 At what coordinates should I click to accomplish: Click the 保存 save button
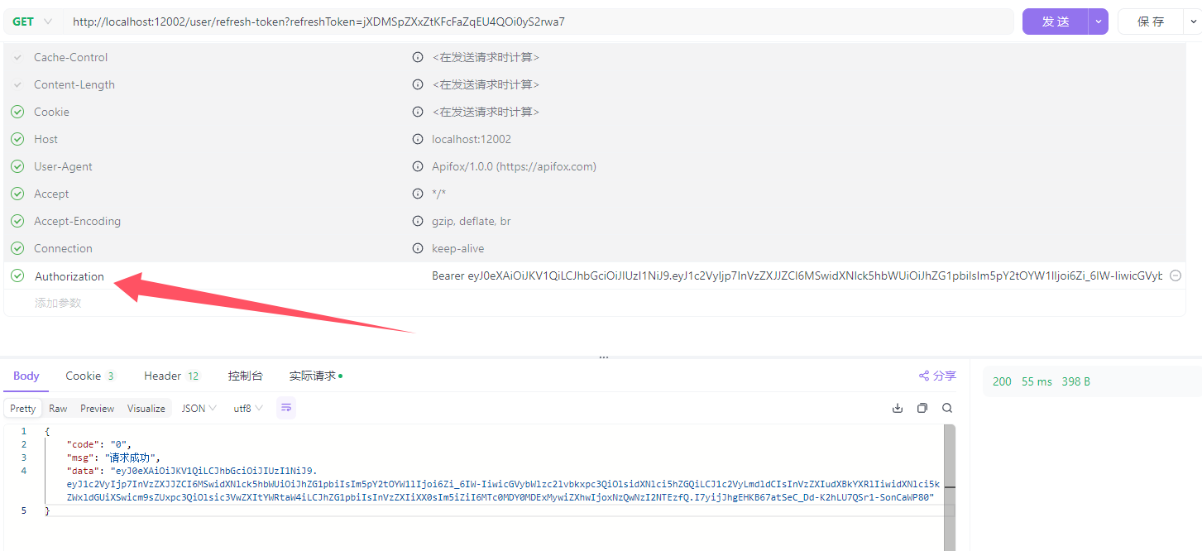1151,22
